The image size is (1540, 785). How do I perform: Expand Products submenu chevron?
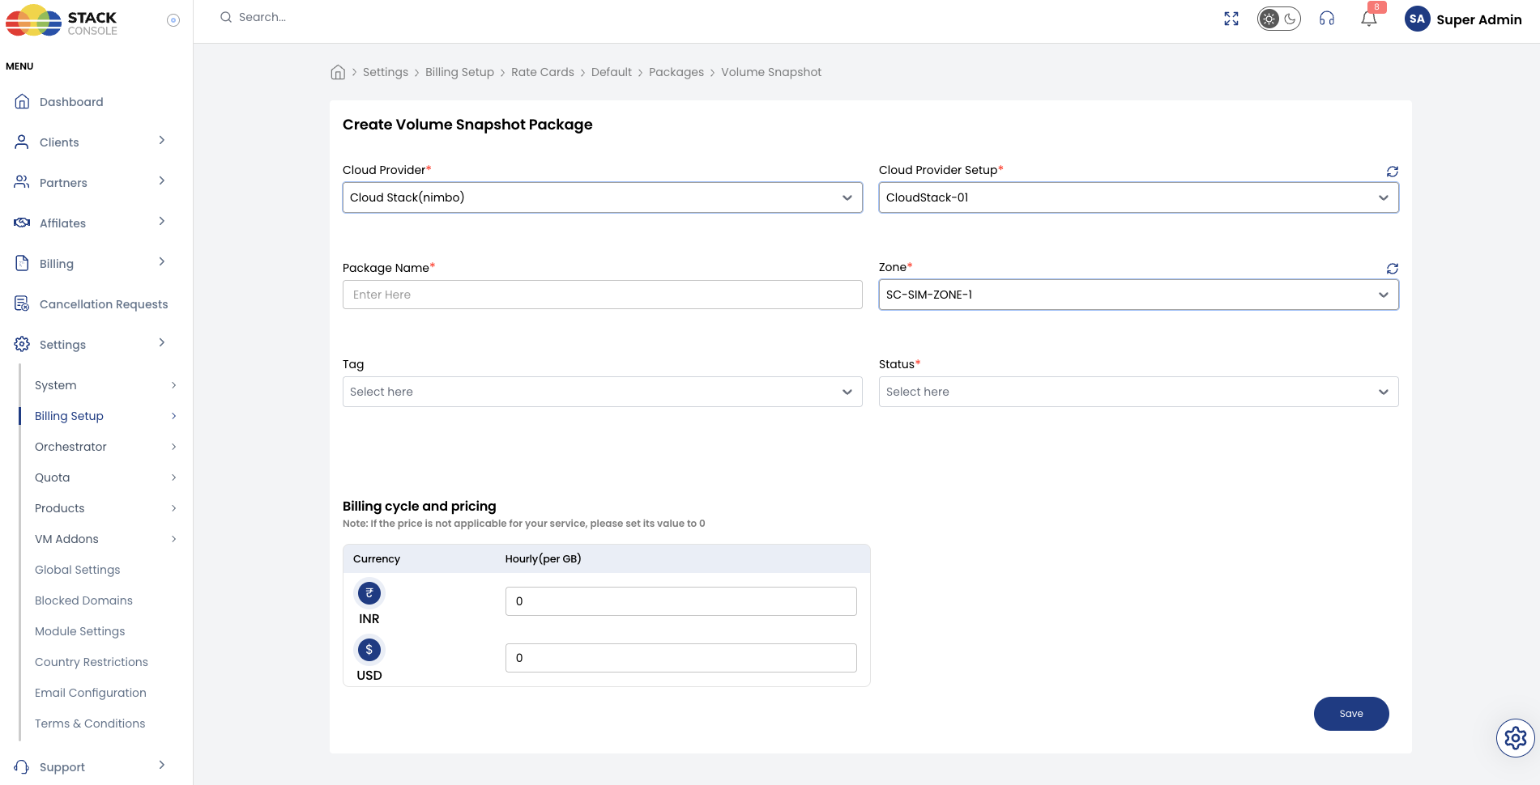(173, 508)
